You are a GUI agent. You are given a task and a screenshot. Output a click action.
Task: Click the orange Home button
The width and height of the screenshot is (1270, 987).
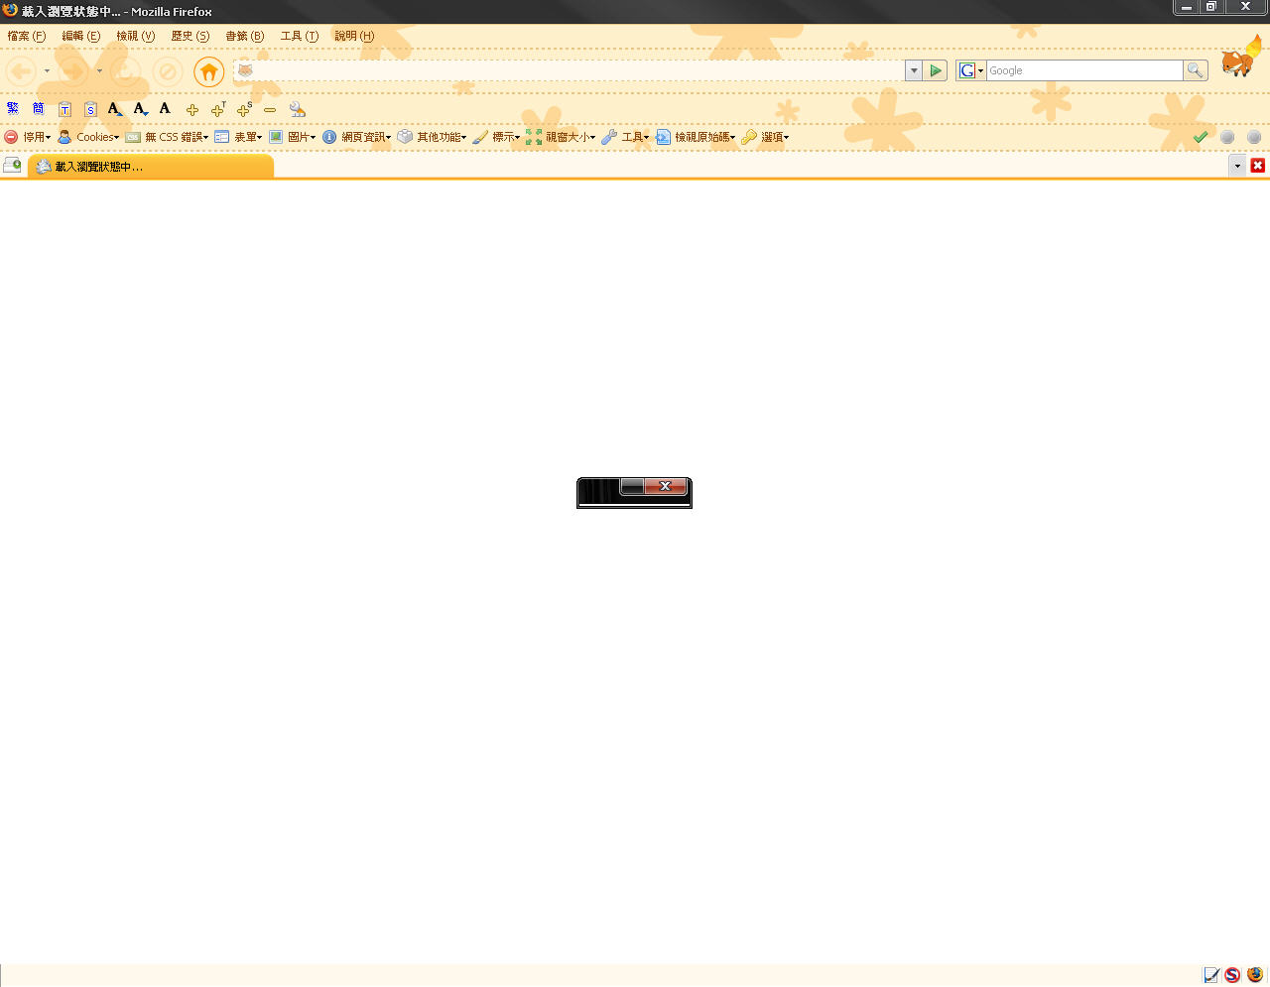coord(208,71)
